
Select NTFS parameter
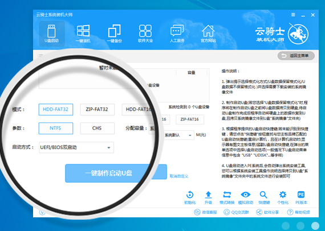click(56, 128)
